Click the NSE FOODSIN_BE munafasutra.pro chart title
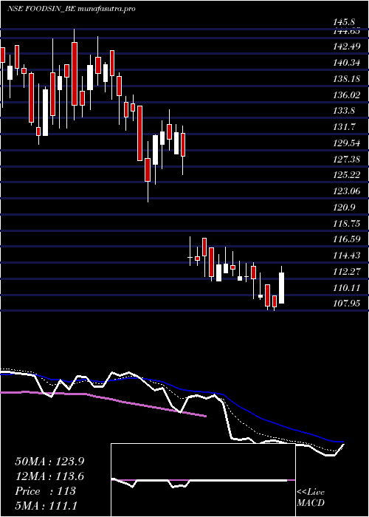Image resolution: width=369 pixels, height=517 pixels. pos(71,9)
